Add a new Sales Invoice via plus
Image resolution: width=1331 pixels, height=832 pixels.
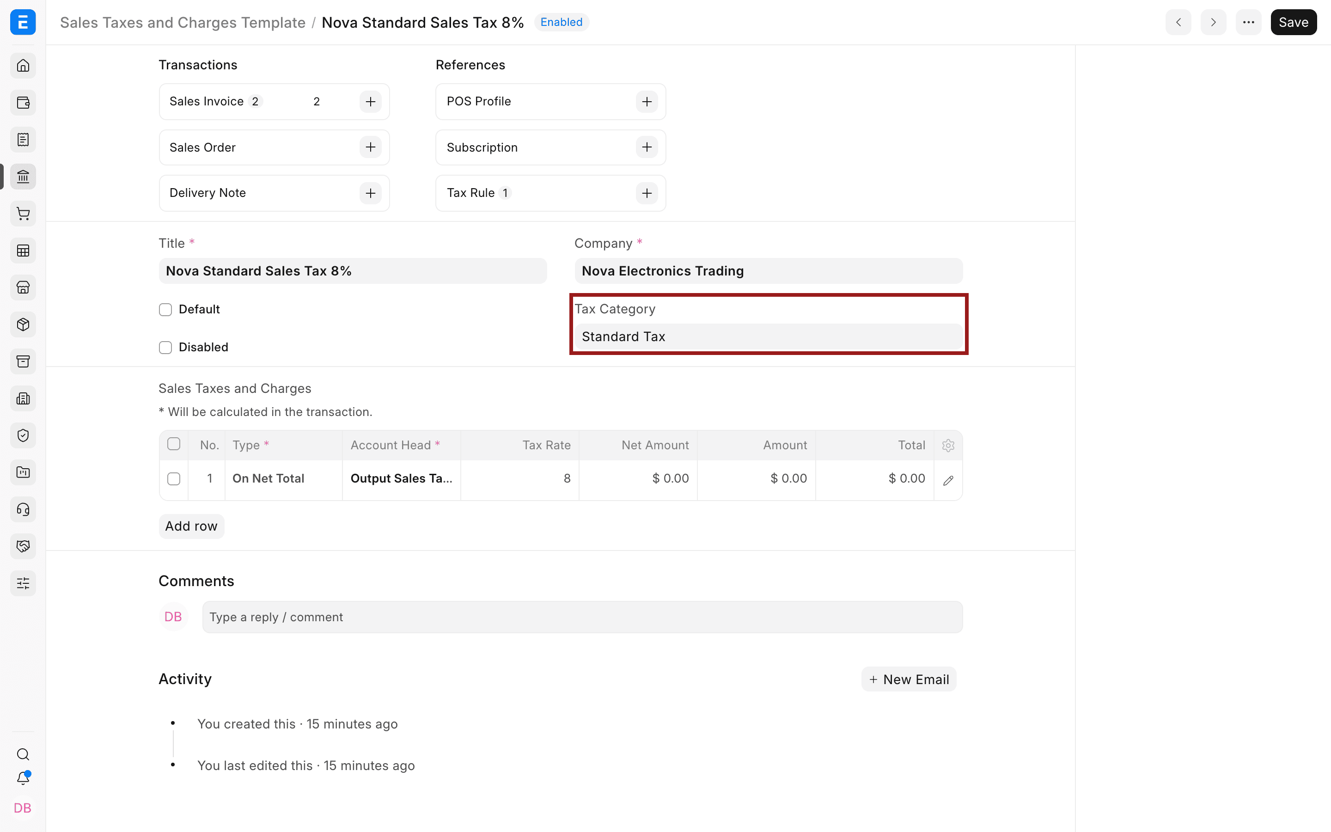371,102
